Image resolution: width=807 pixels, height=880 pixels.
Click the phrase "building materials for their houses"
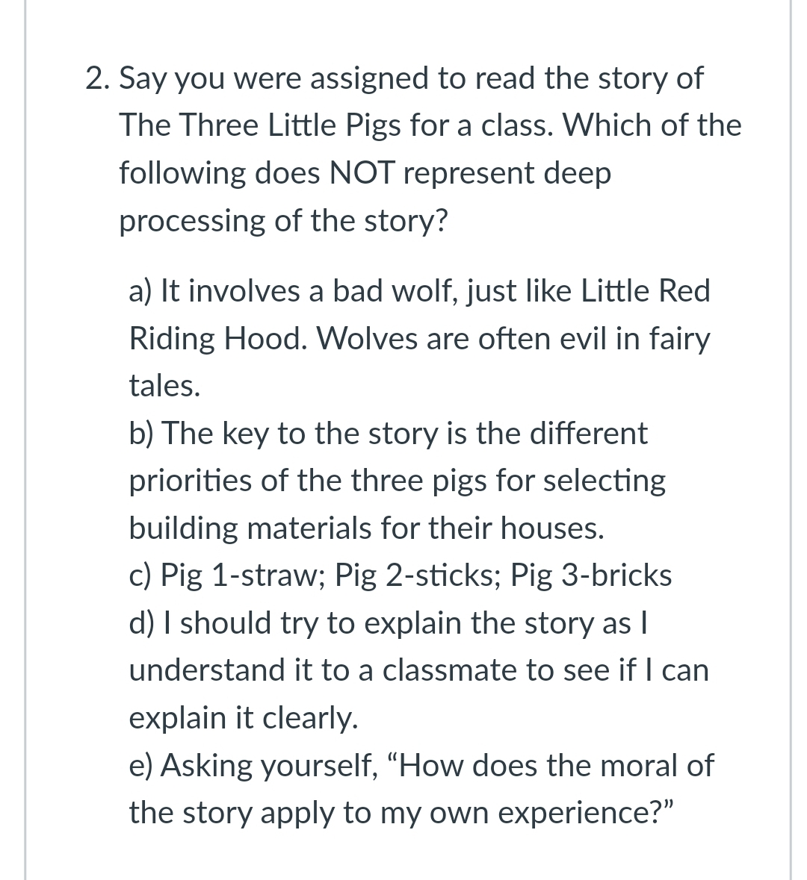pyautogui.click(x=366, y=528)
